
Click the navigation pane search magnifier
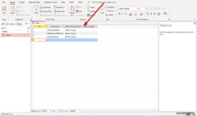pyautogui.click(x=29, y=28)
